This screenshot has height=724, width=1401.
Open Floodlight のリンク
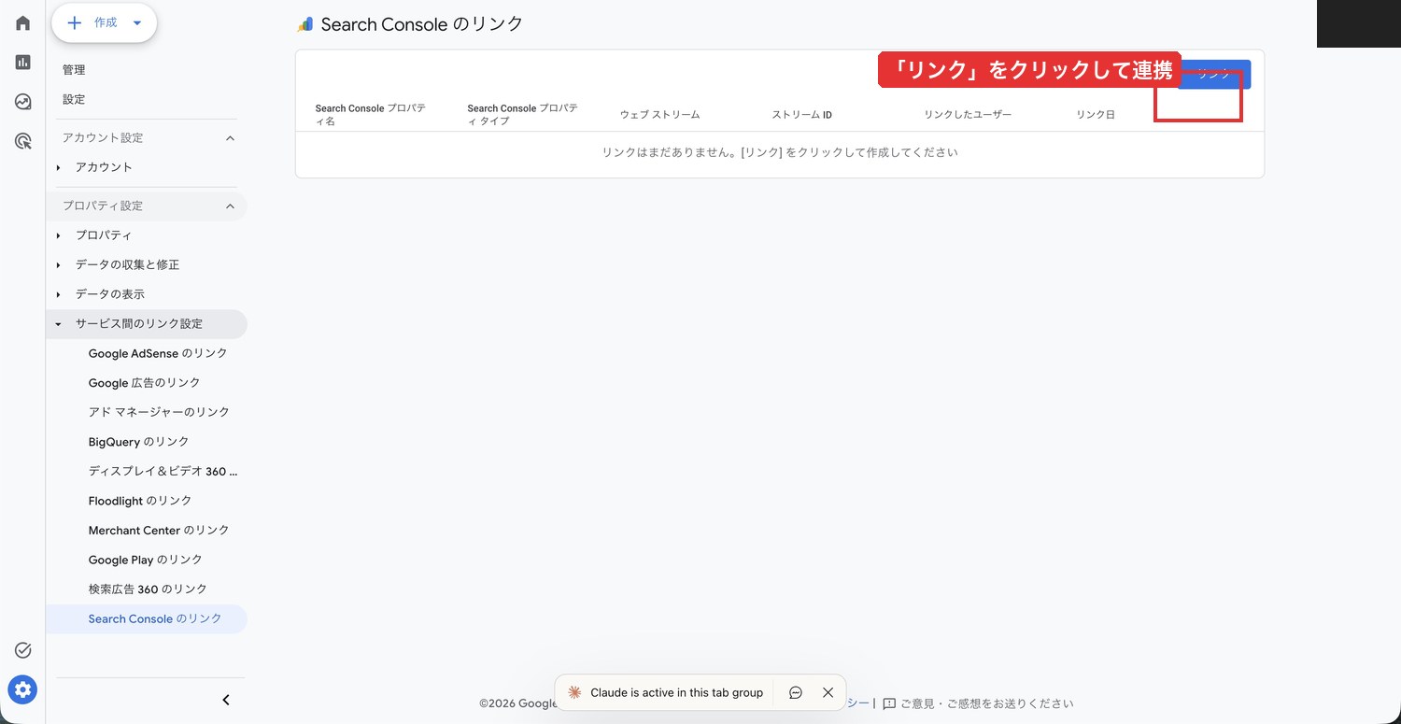140,501
